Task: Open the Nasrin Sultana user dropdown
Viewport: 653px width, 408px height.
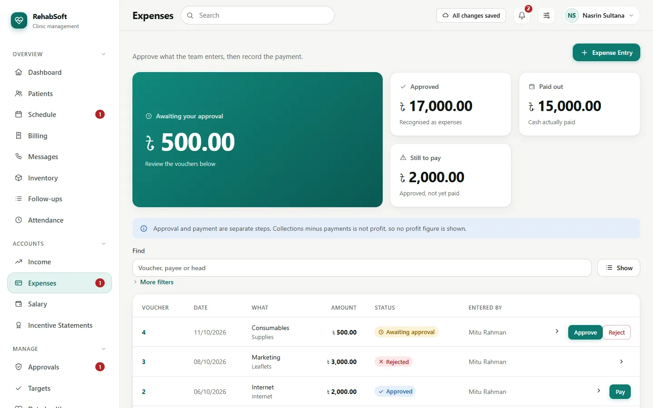Action: pyautogui.click(x=601, y=15)
